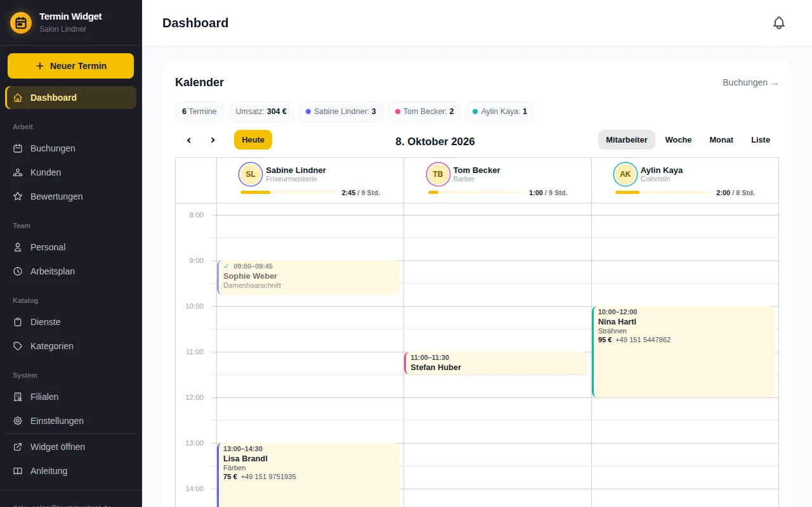
Task: Create a new appointment with Neuer Termin
Action: click(70, 66)
